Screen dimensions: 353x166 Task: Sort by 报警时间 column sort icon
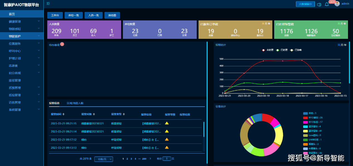63,114
